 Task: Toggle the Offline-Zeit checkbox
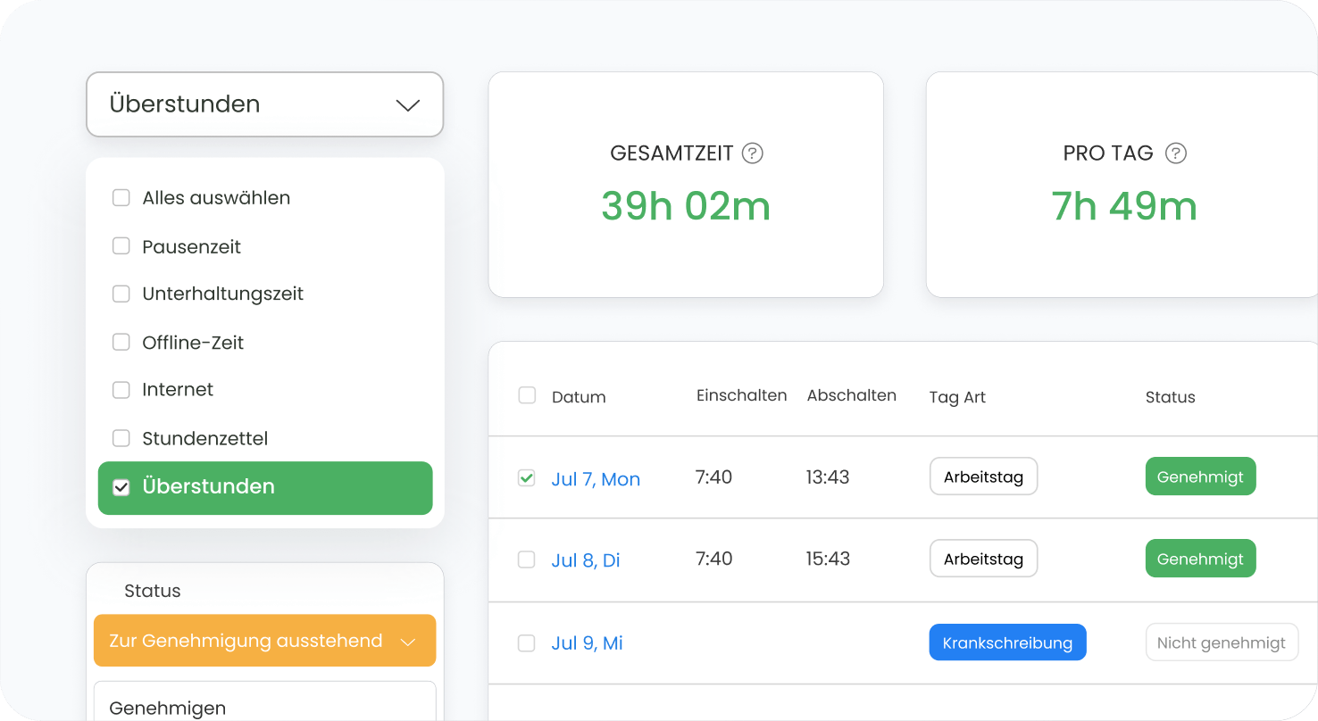(x=121, y=342)
